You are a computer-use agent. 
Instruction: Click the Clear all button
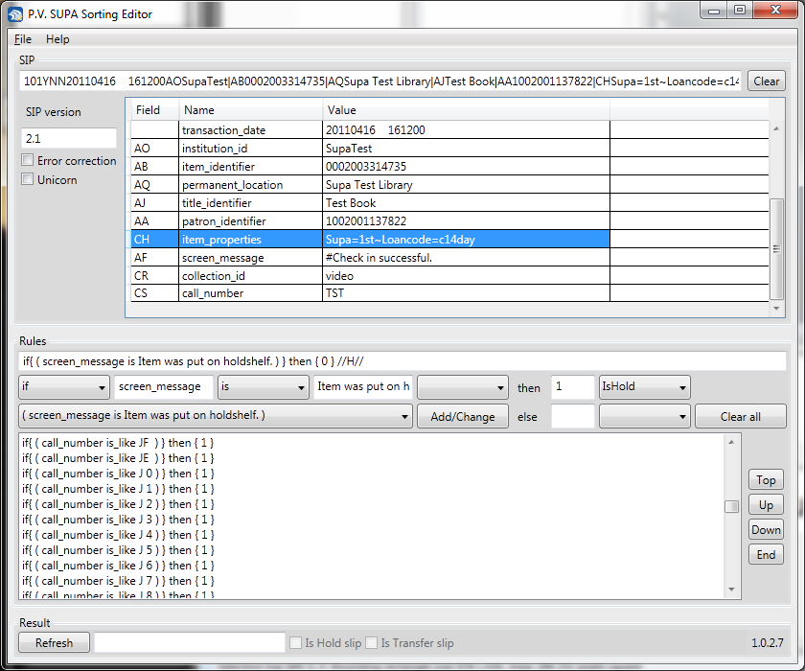coord(740,416)
